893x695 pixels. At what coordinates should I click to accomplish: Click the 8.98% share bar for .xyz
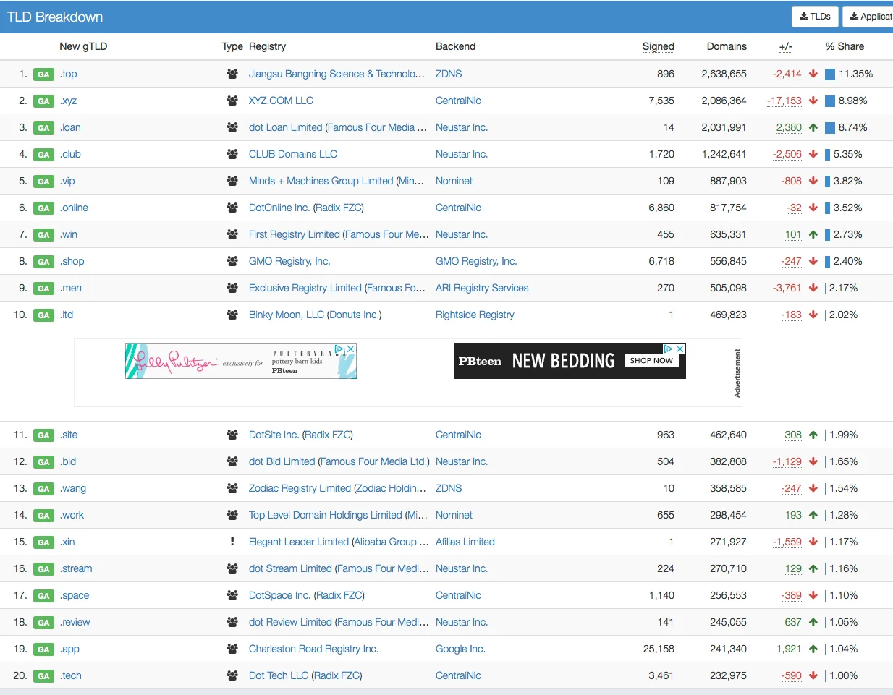pos(829,101)
